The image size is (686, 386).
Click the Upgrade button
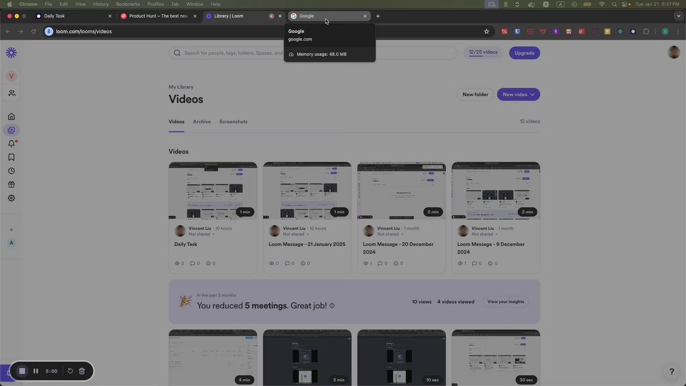point(524,53)
